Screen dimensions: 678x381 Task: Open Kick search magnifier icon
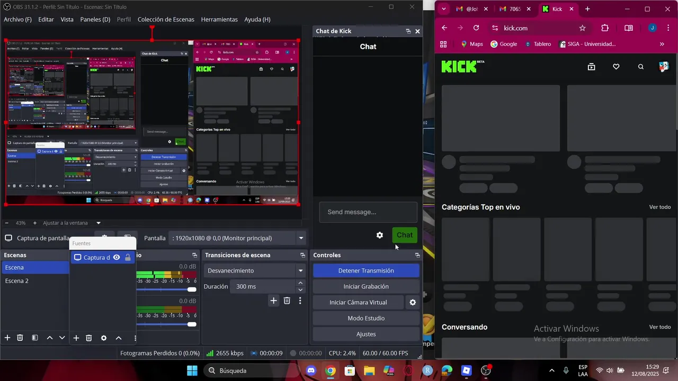[641, 67]
